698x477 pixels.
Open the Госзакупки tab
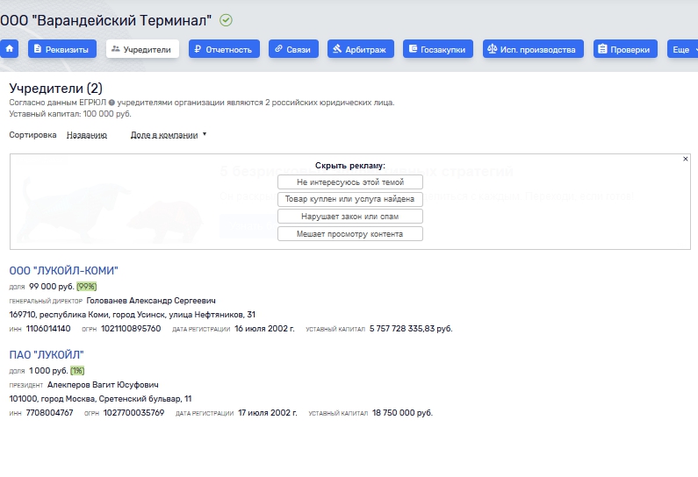tap(438, 49)
